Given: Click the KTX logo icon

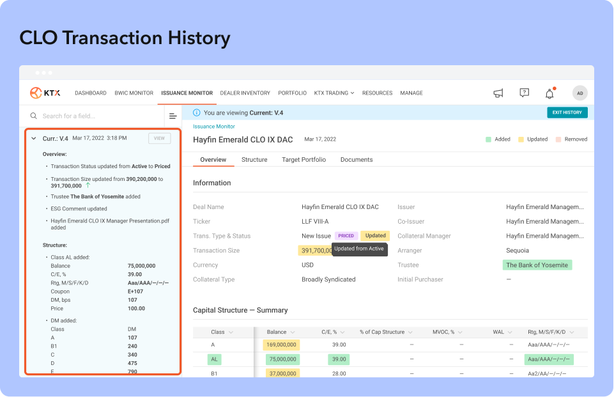Looking at the screenshot, I should pos(36,93).
